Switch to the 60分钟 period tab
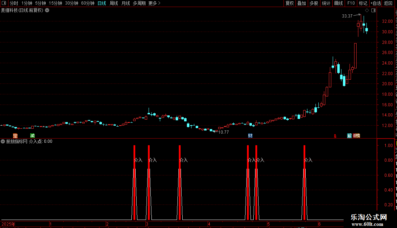This screenshot has height=228, width=397. point(87,3)
